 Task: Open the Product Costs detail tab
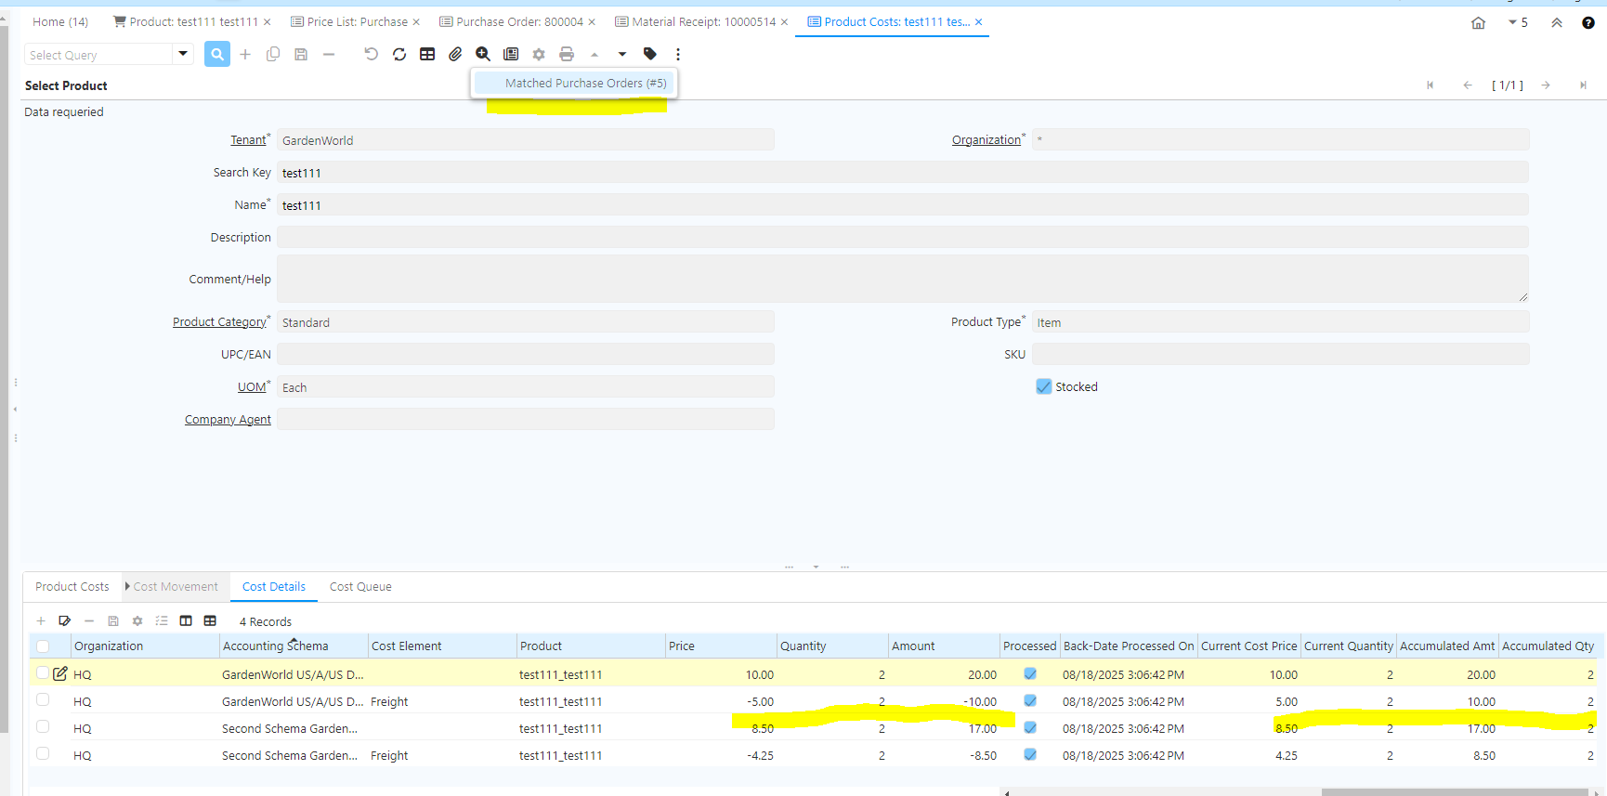coord(72,587)
